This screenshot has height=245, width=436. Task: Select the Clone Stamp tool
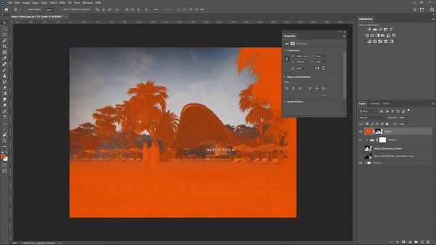tap(5, 76)
